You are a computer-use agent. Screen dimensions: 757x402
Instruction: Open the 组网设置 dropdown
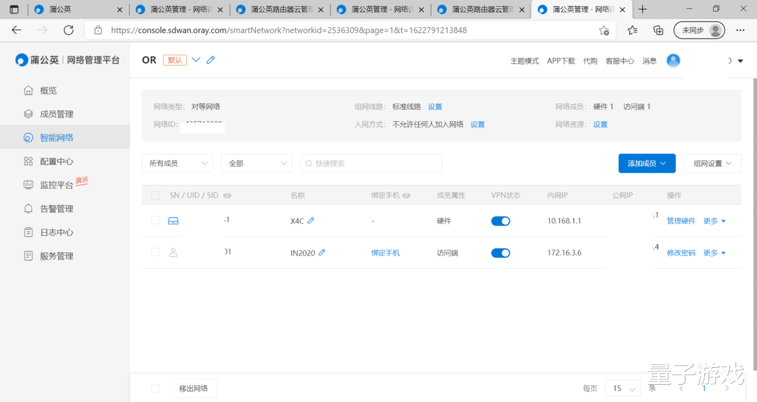(x=712, y=163)
